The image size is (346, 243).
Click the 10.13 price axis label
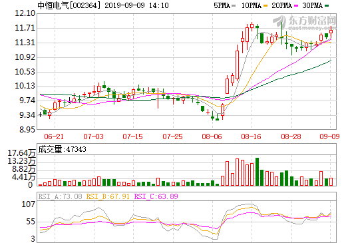(x=25, y=86)
